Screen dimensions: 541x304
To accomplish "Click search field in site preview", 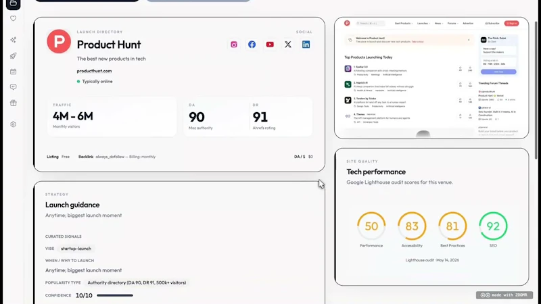I will pyautogui.click(x=370, y=24).
